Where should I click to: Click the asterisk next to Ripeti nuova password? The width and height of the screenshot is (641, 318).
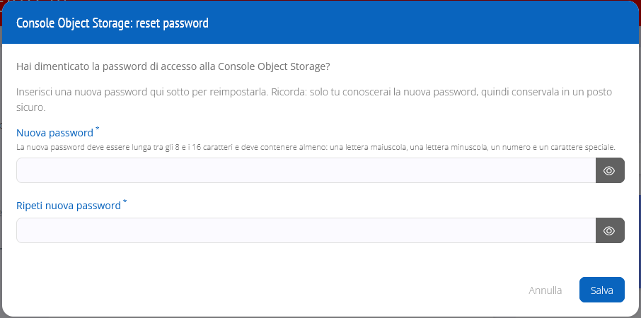(x=125, y=202)
